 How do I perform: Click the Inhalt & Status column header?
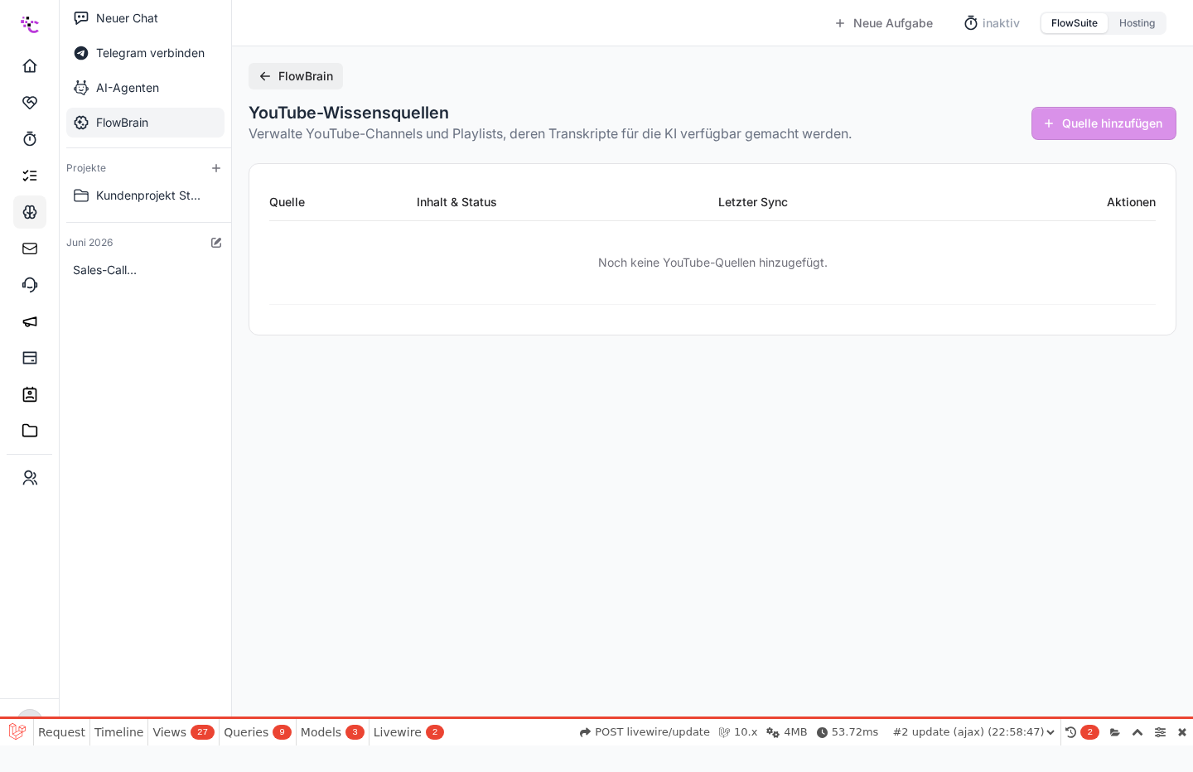(456, 202)
